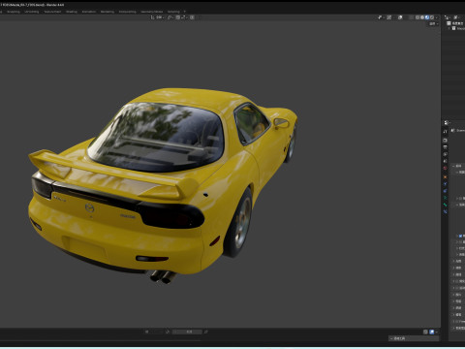Screen dimensions: 465x349
Task: Open the viewport Options dropdown below shading buttons
Action: (x=434, y=24)
